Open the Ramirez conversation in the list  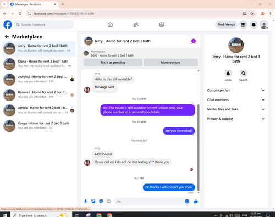38,95
